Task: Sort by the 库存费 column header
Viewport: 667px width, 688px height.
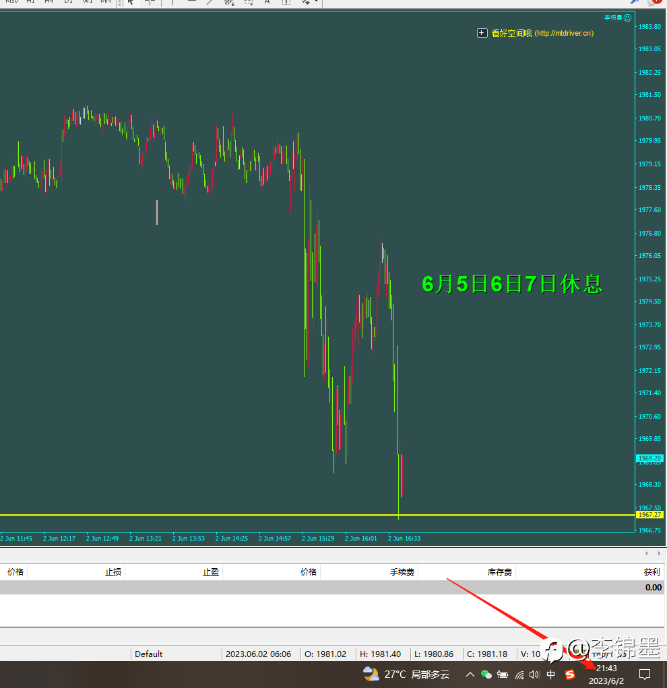Action: (x=500, y=572)
